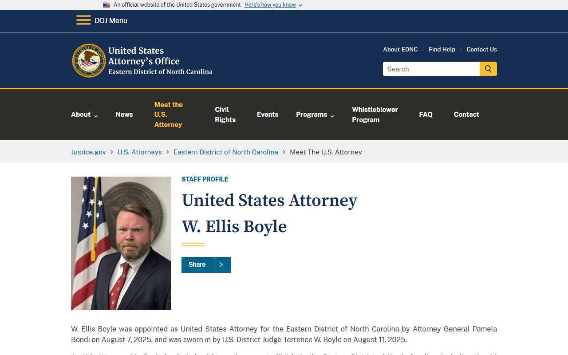
Task: Open the Contact nav item
Action: (x=466, y=114)
